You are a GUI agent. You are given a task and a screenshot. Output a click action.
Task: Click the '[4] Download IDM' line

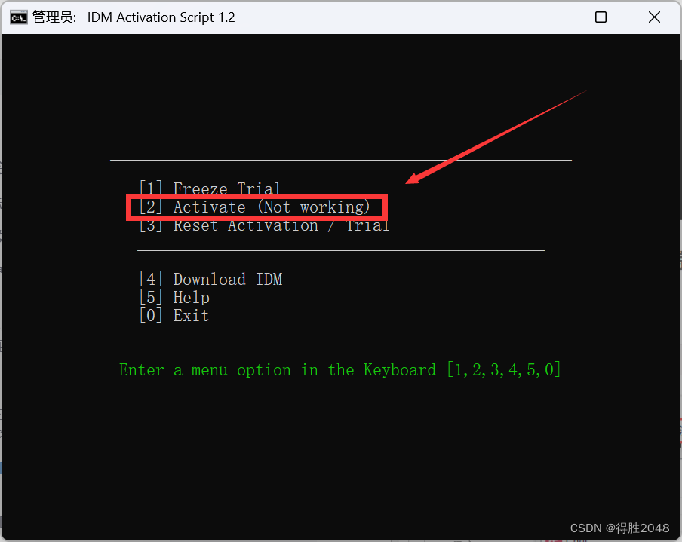(210, 279)
